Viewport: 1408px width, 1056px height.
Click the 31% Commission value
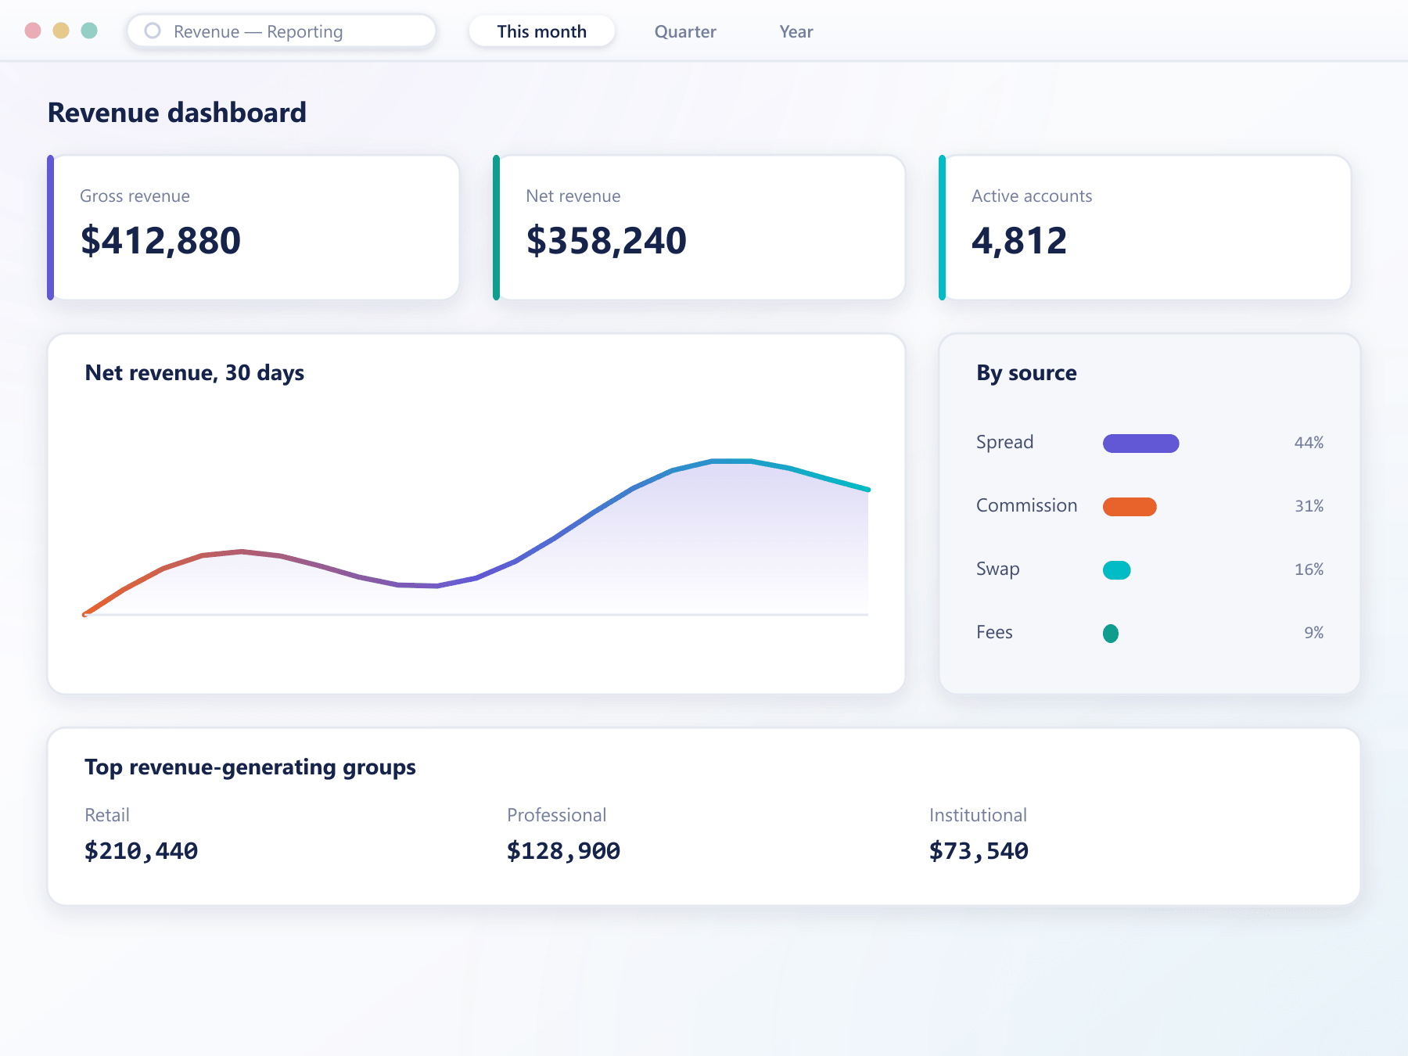1309,506
